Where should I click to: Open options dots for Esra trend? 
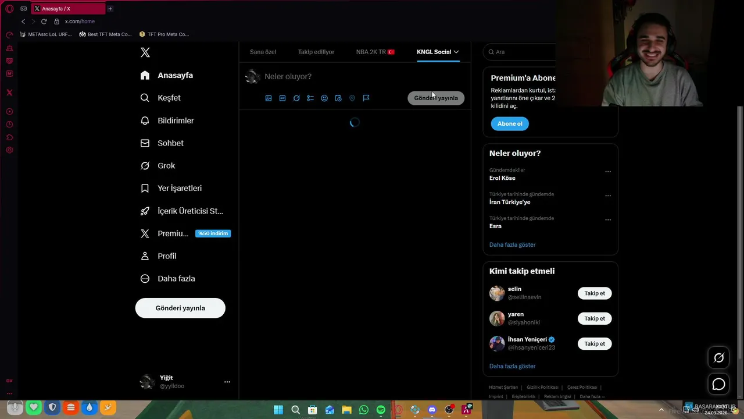608,220
